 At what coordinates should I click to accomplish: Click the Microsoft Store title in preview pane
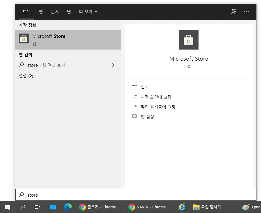click(189, 59)
